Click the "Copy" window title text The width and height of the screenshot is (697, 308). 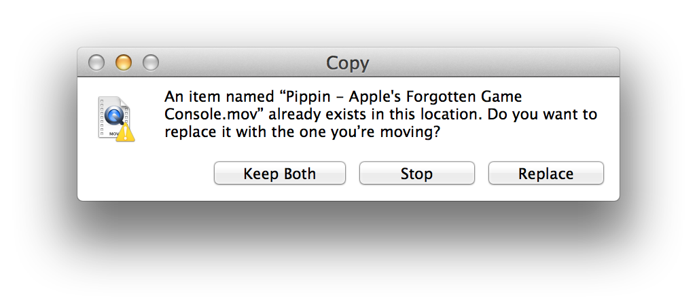click(347, 63)
